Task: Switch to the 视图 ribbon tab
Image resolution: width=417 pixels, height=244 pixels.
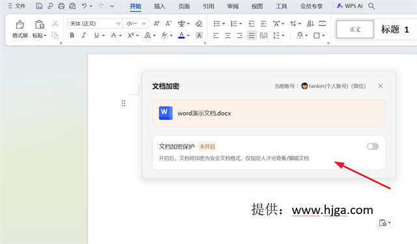Action: (x=257, y=6)
